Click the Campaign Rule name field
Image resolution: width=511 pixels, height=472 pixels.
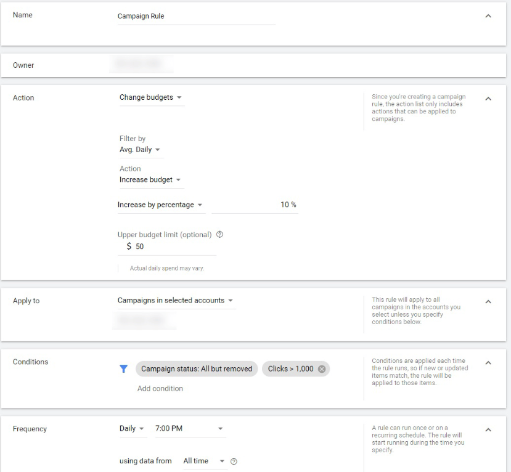click(195, 17)
